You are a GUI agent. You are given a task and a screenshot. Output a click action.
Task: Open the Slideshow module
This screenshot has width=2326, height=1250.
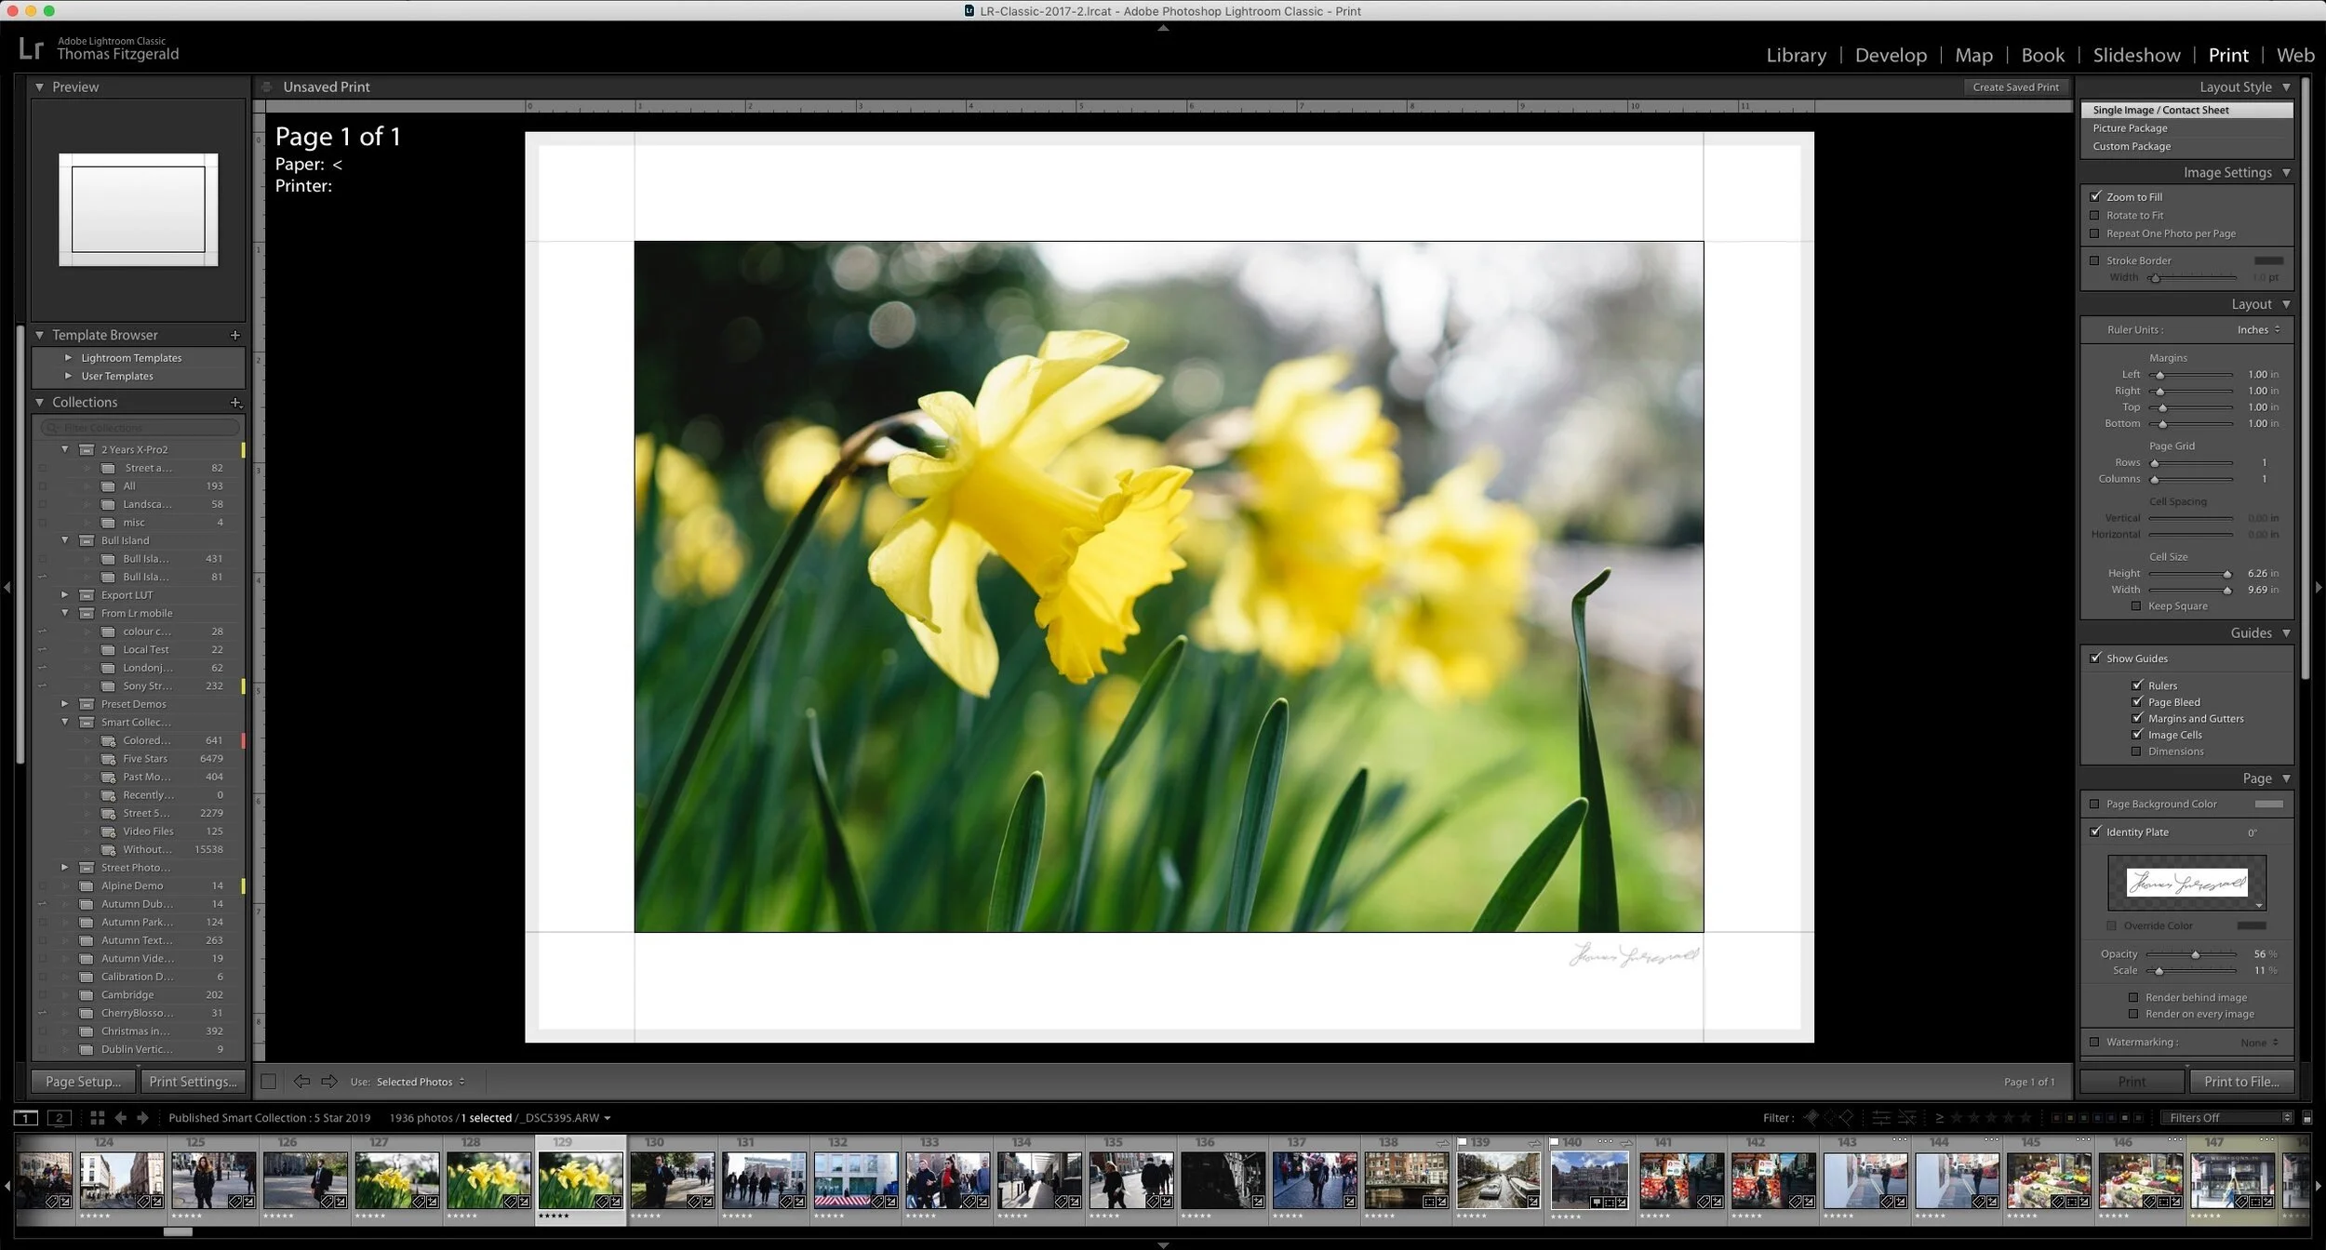[2136, 55]
